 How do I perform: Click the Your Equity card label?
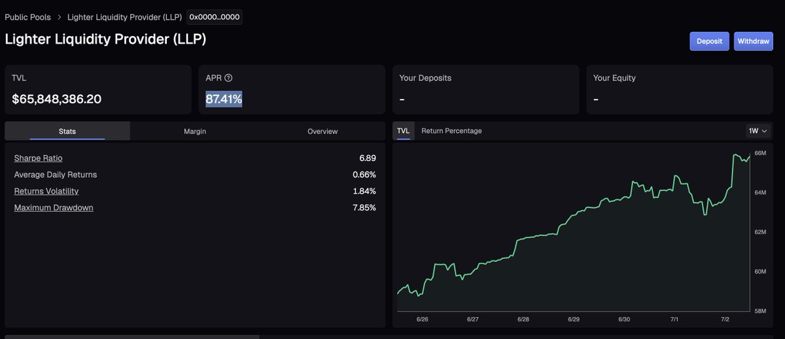pos(614,78)
